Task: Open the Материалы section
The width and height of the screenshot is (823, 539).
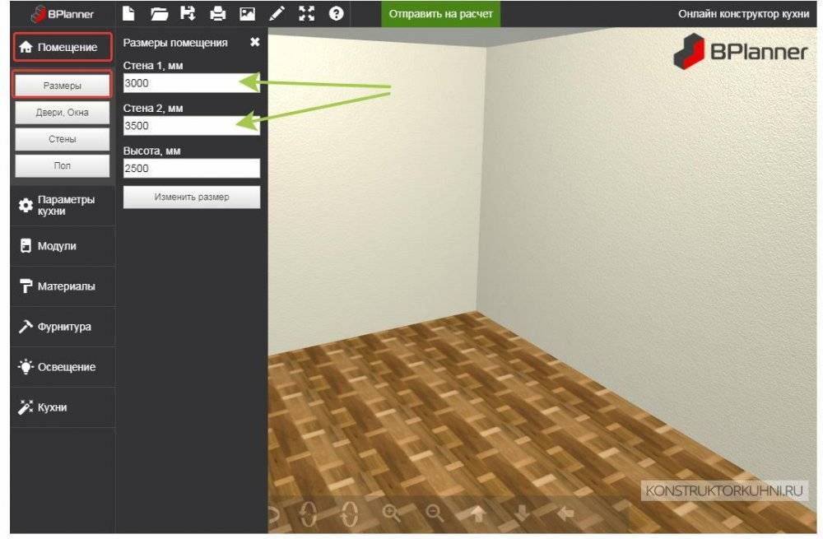Action: point(63,286)
